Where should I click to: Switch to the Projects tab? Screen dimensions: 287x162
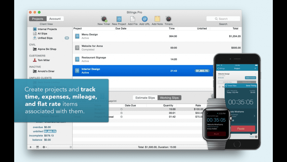coord(38,19)
